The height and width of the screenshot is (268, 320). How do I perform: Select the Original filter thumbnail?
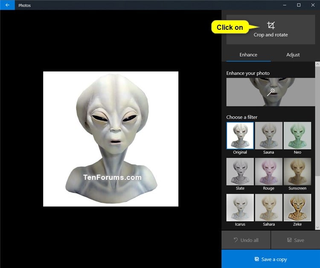point(240,135)
